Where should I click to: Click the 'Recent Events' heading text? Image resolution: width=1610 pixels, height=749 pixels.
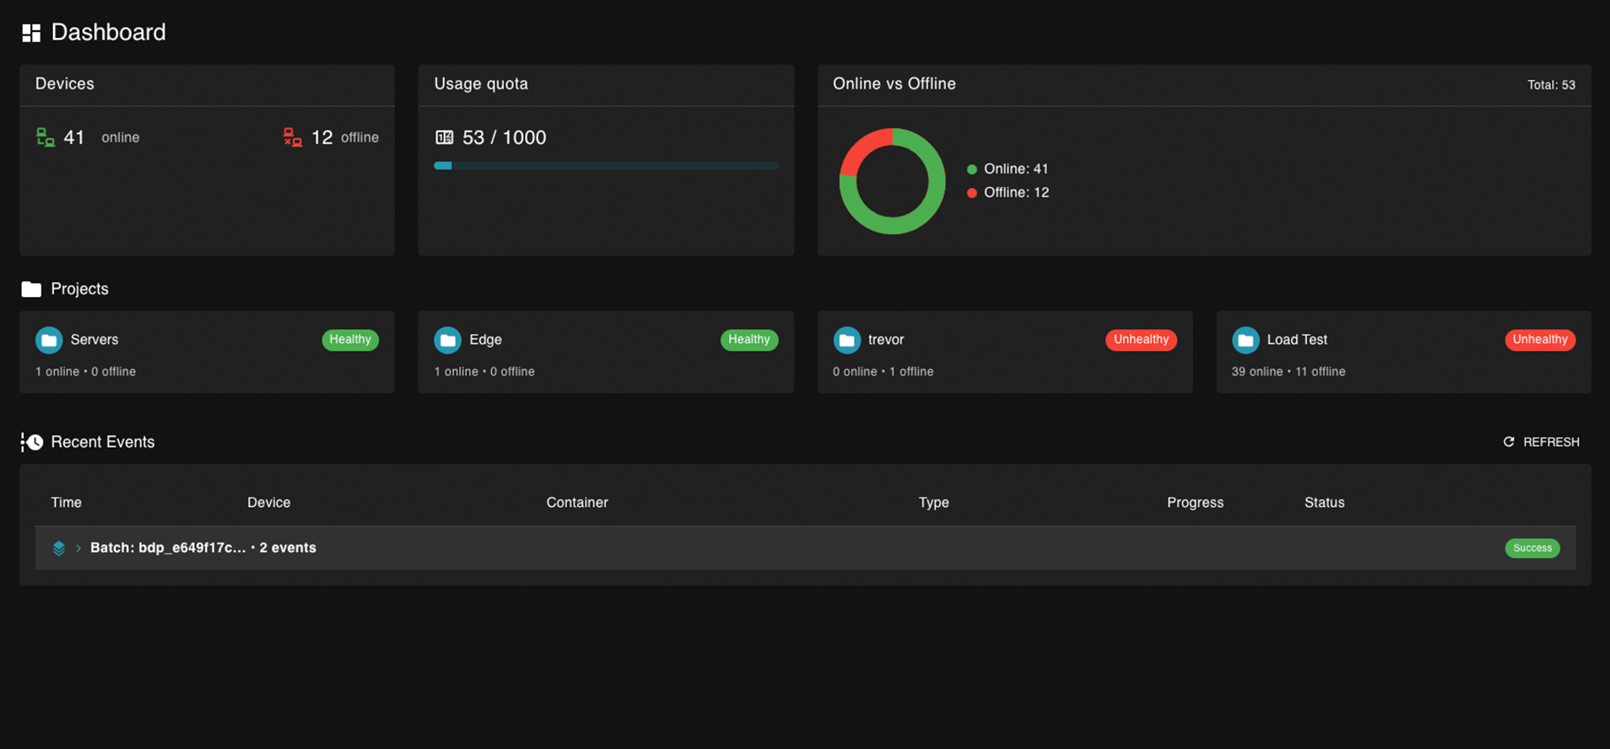point(103,442)
